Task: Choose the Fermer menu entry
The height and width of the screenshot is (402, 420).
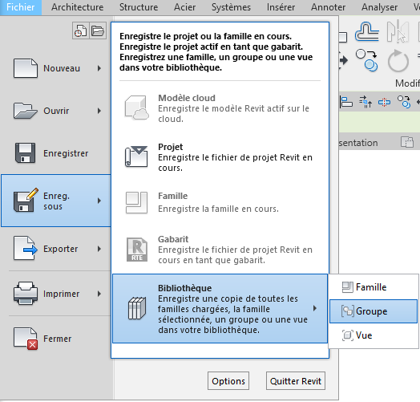Action: [56, 339]
